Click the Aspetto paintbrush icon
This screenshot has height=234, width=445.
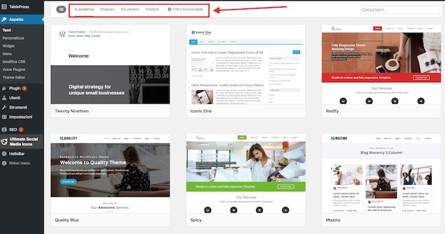[4, 19]
